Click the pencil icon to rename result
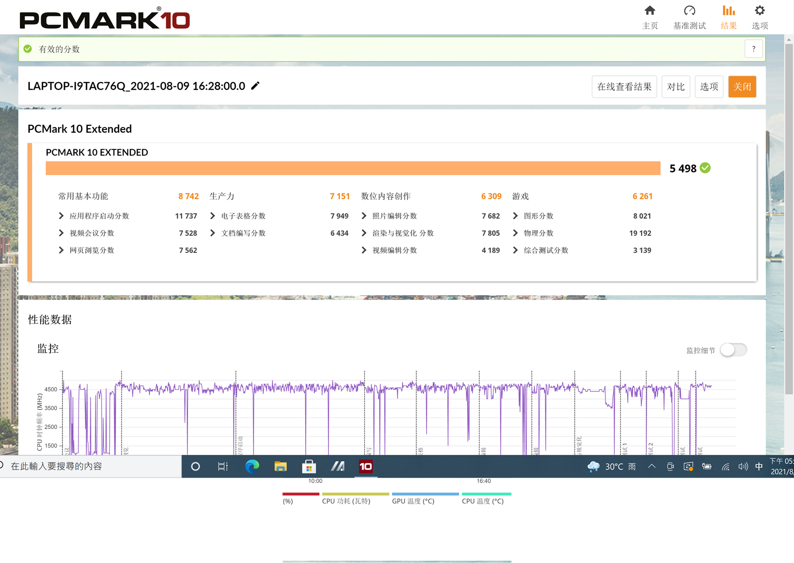 pyautogui.click(x=255, y=86)
